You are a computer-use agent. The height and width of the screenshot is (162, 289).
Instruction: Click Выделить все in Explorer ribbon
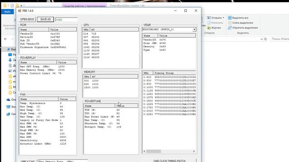(238, 18)
